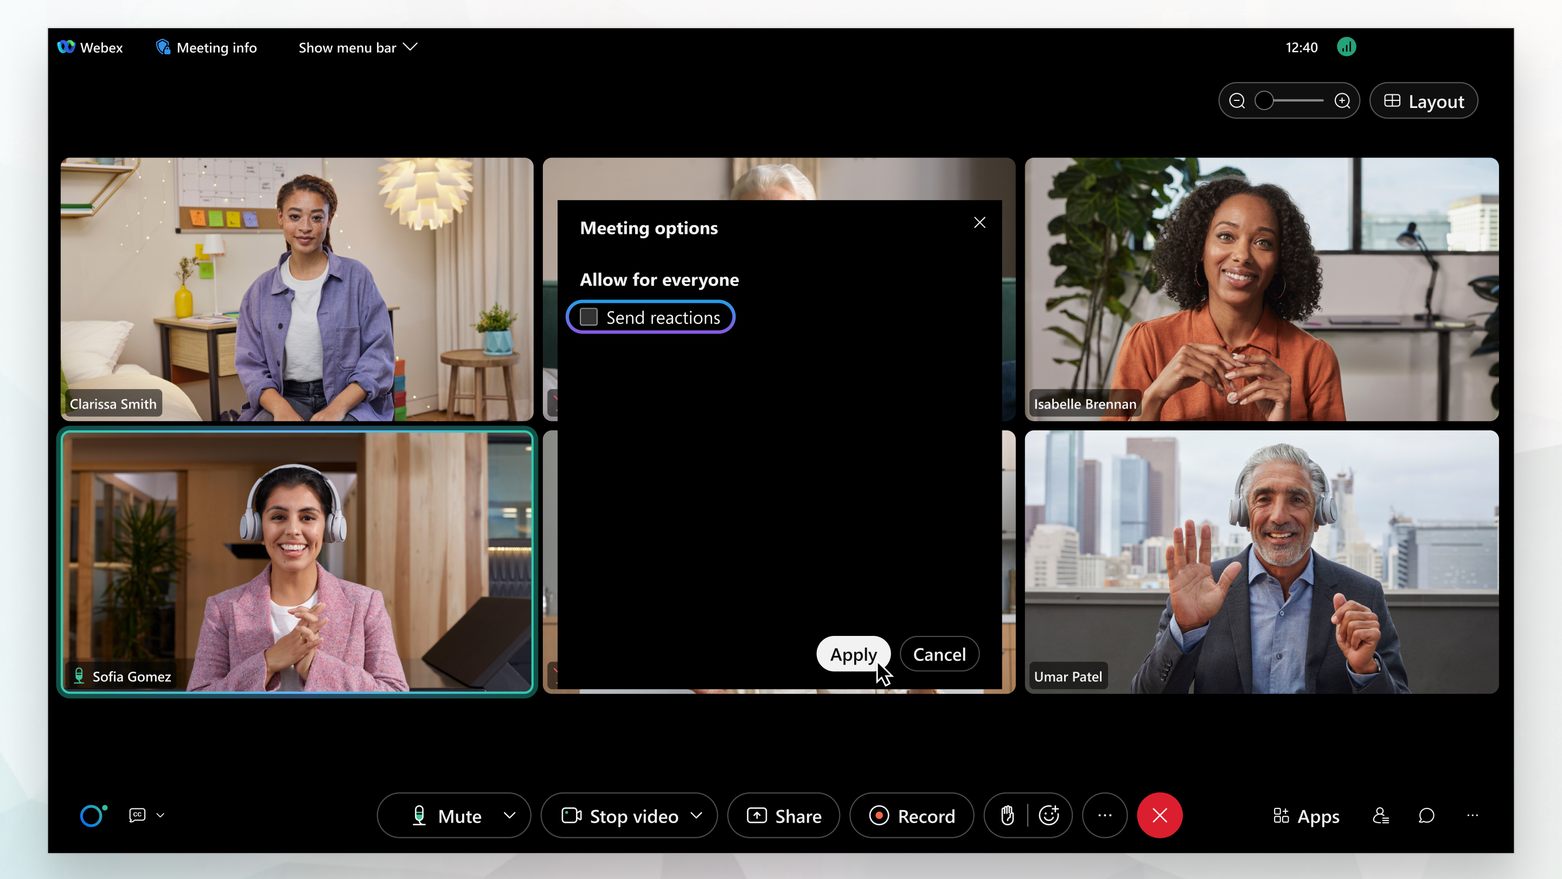
Task: Check the Allow for everyone setting
Action: 588,317
